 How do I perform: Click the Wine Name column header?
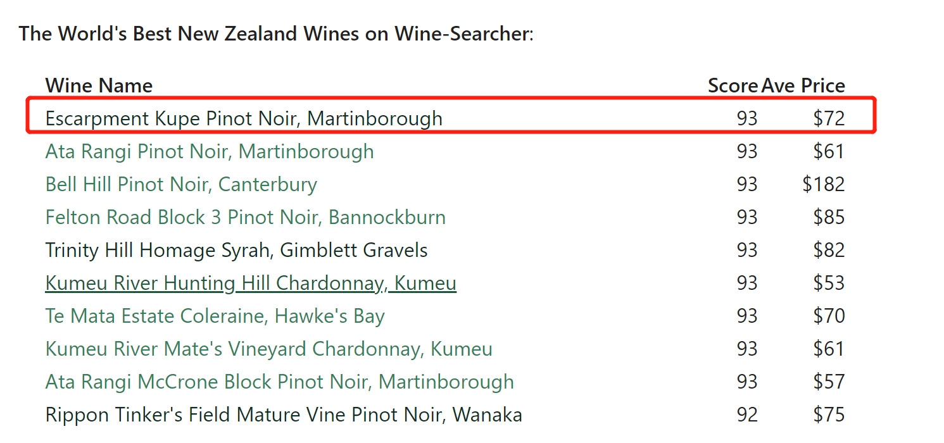tap(99, 85)
